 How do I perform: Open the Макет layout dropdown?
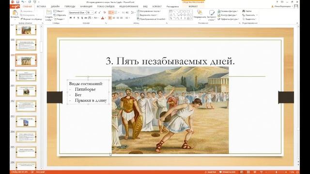59,11
